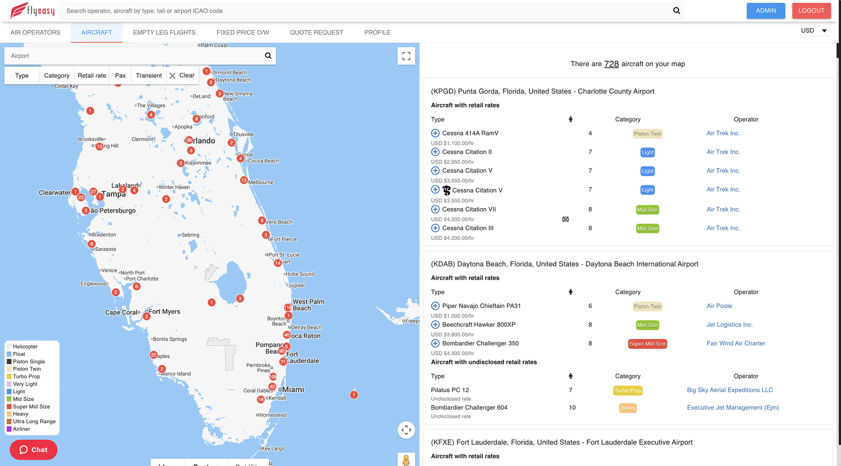Open the Type filter dropdown
Image resolution: width=841 pixels, height=466 pixels.
(x=22, y=76)
